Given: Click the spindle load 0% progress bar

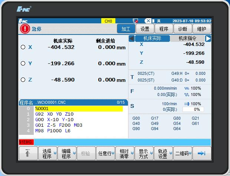Looking at the screenshot, I should (193, 109).
